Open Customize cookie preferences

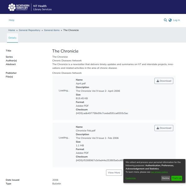point(131,178)
